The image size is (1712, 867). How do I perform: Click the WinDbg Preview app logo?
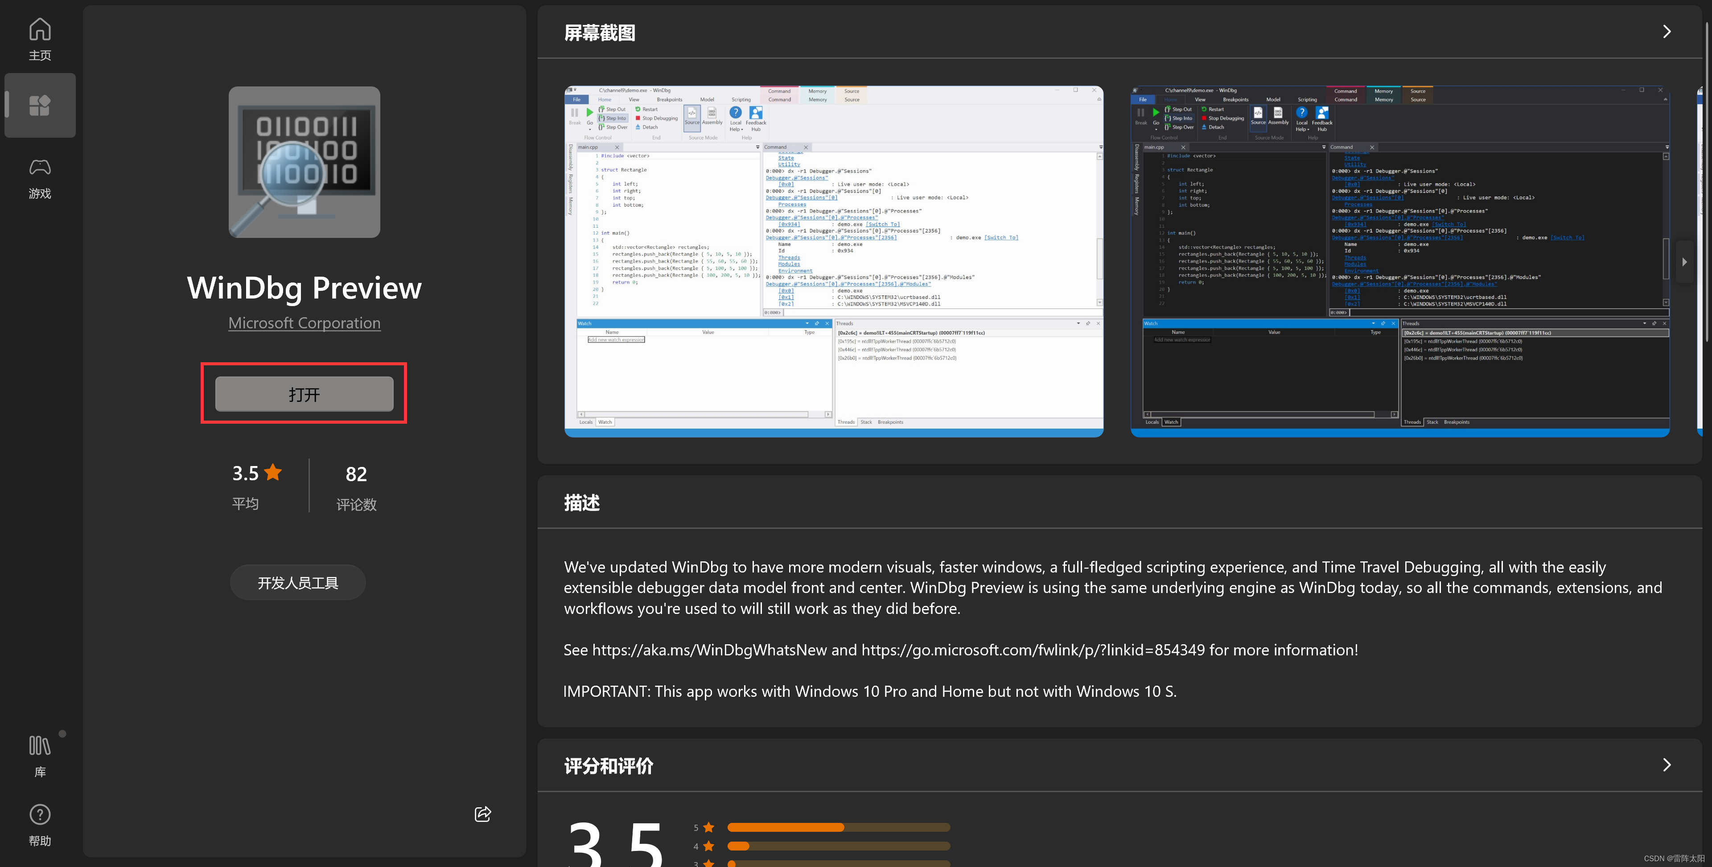click(x=305, y=162)
